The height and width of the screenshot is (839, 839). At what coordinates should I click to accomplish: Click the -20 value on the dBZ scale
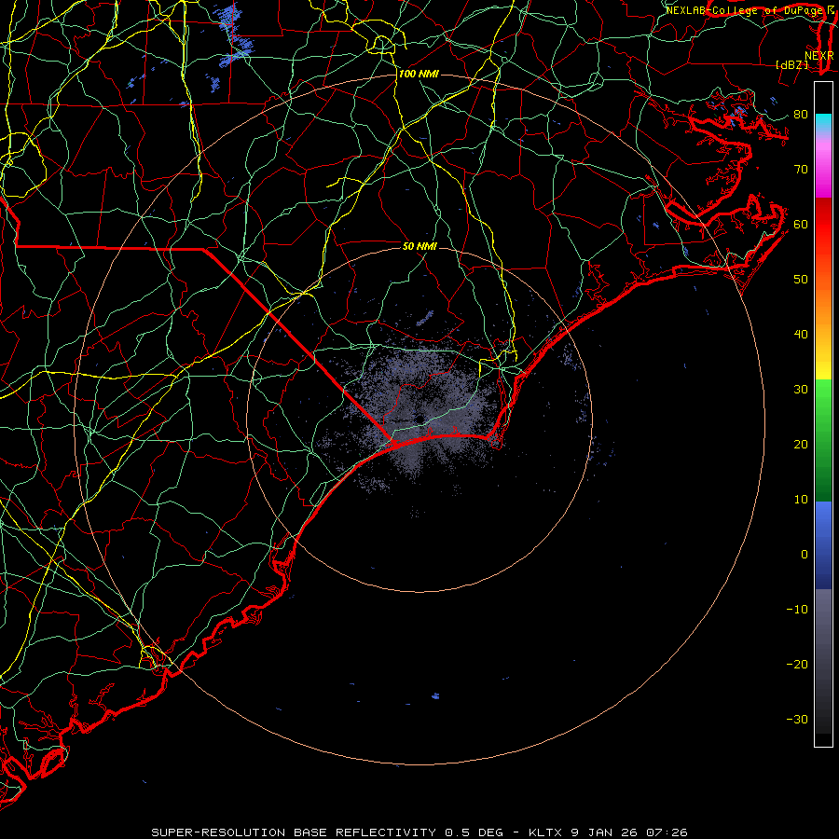797,664
